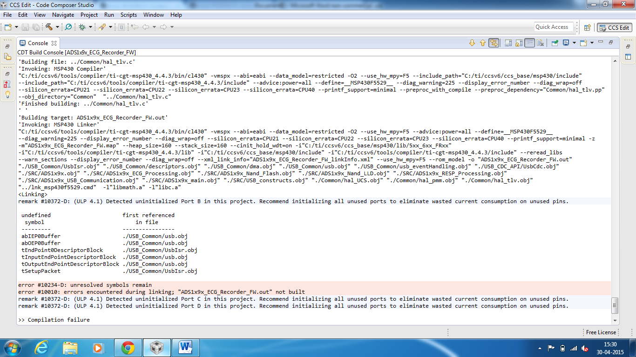Select the Console tab
The image size is (636, 357).
click(x=38, y=43)
